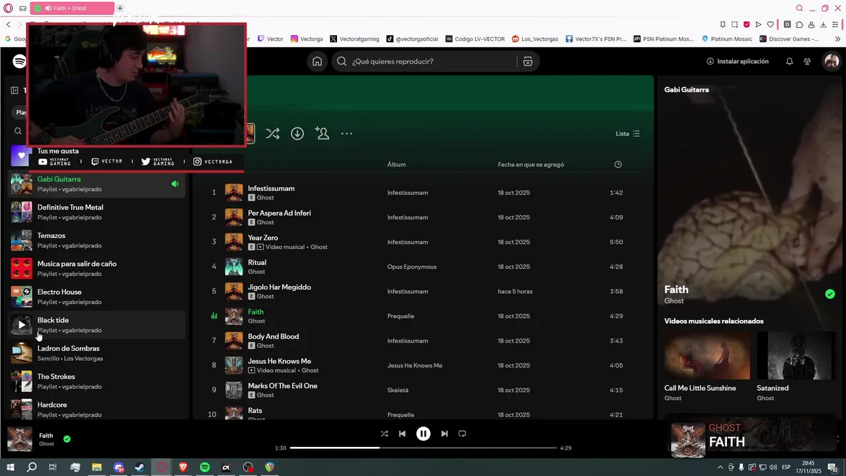Open the Codigo LV-VECTOR bookmark
846x476 pixels.
[x=475, y=39]
